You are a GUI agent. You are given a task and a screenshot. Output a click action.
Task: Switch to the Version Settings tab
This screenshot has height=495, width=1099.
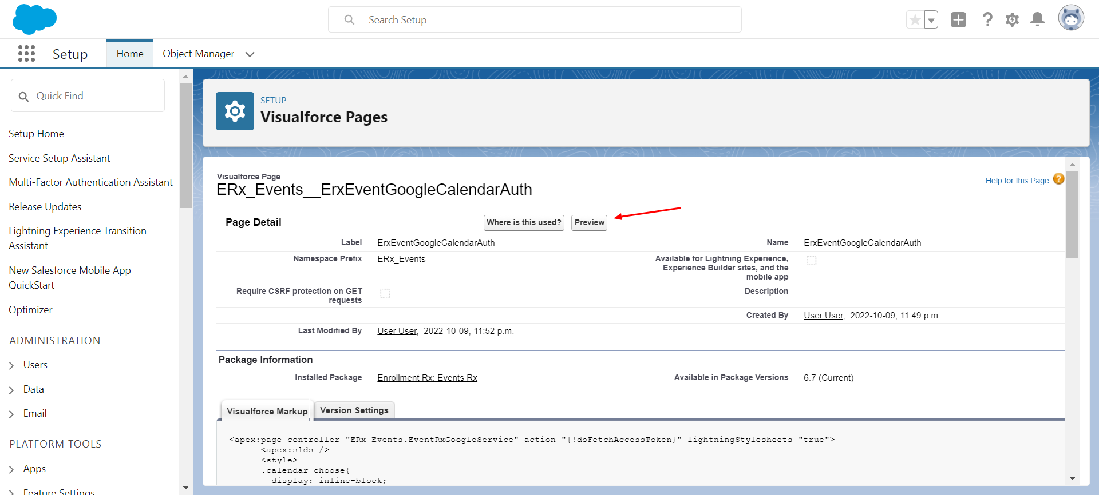354,410
